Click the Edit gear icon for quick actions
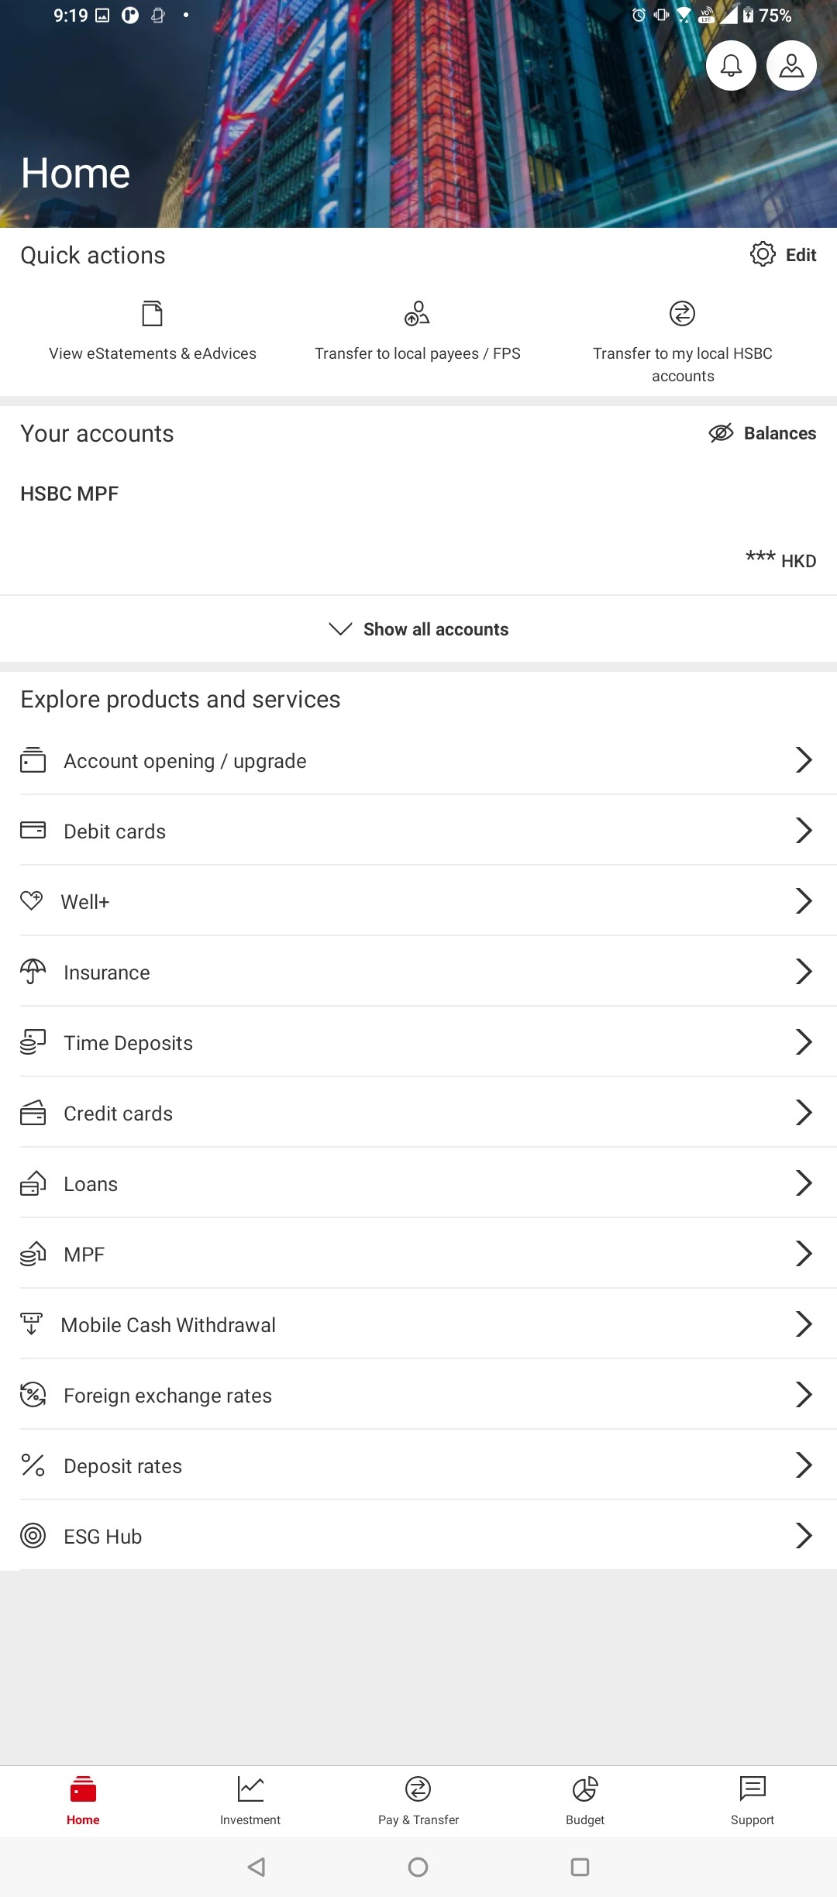Viewport: 837px width, 1897px height. 763,254
